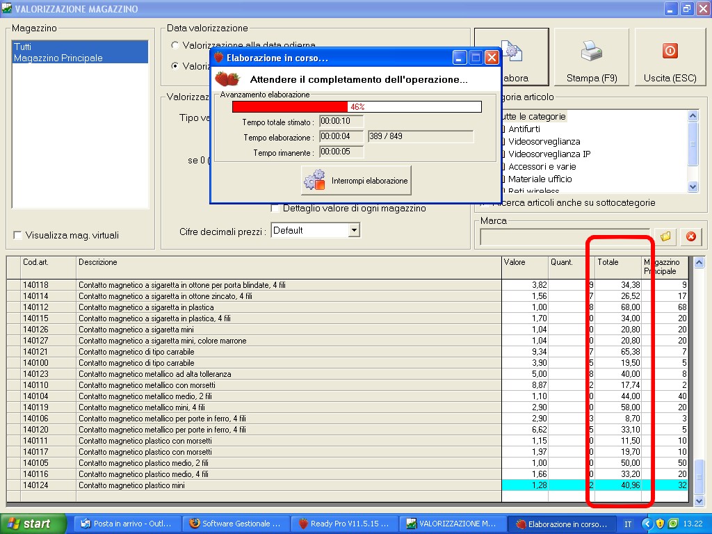Image resolution: width=712 pixels, height=534 pixels.
Task: Select article code 140126
Action: [x=35, y=330]
